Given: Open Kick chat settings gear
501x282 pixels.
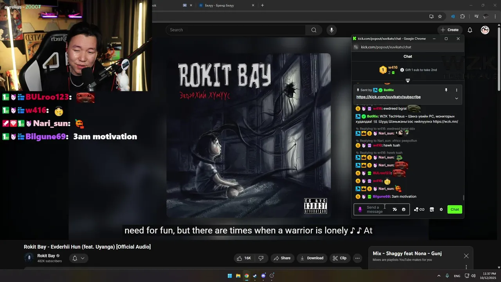Looking at the screenshot, I should point(441,210).
